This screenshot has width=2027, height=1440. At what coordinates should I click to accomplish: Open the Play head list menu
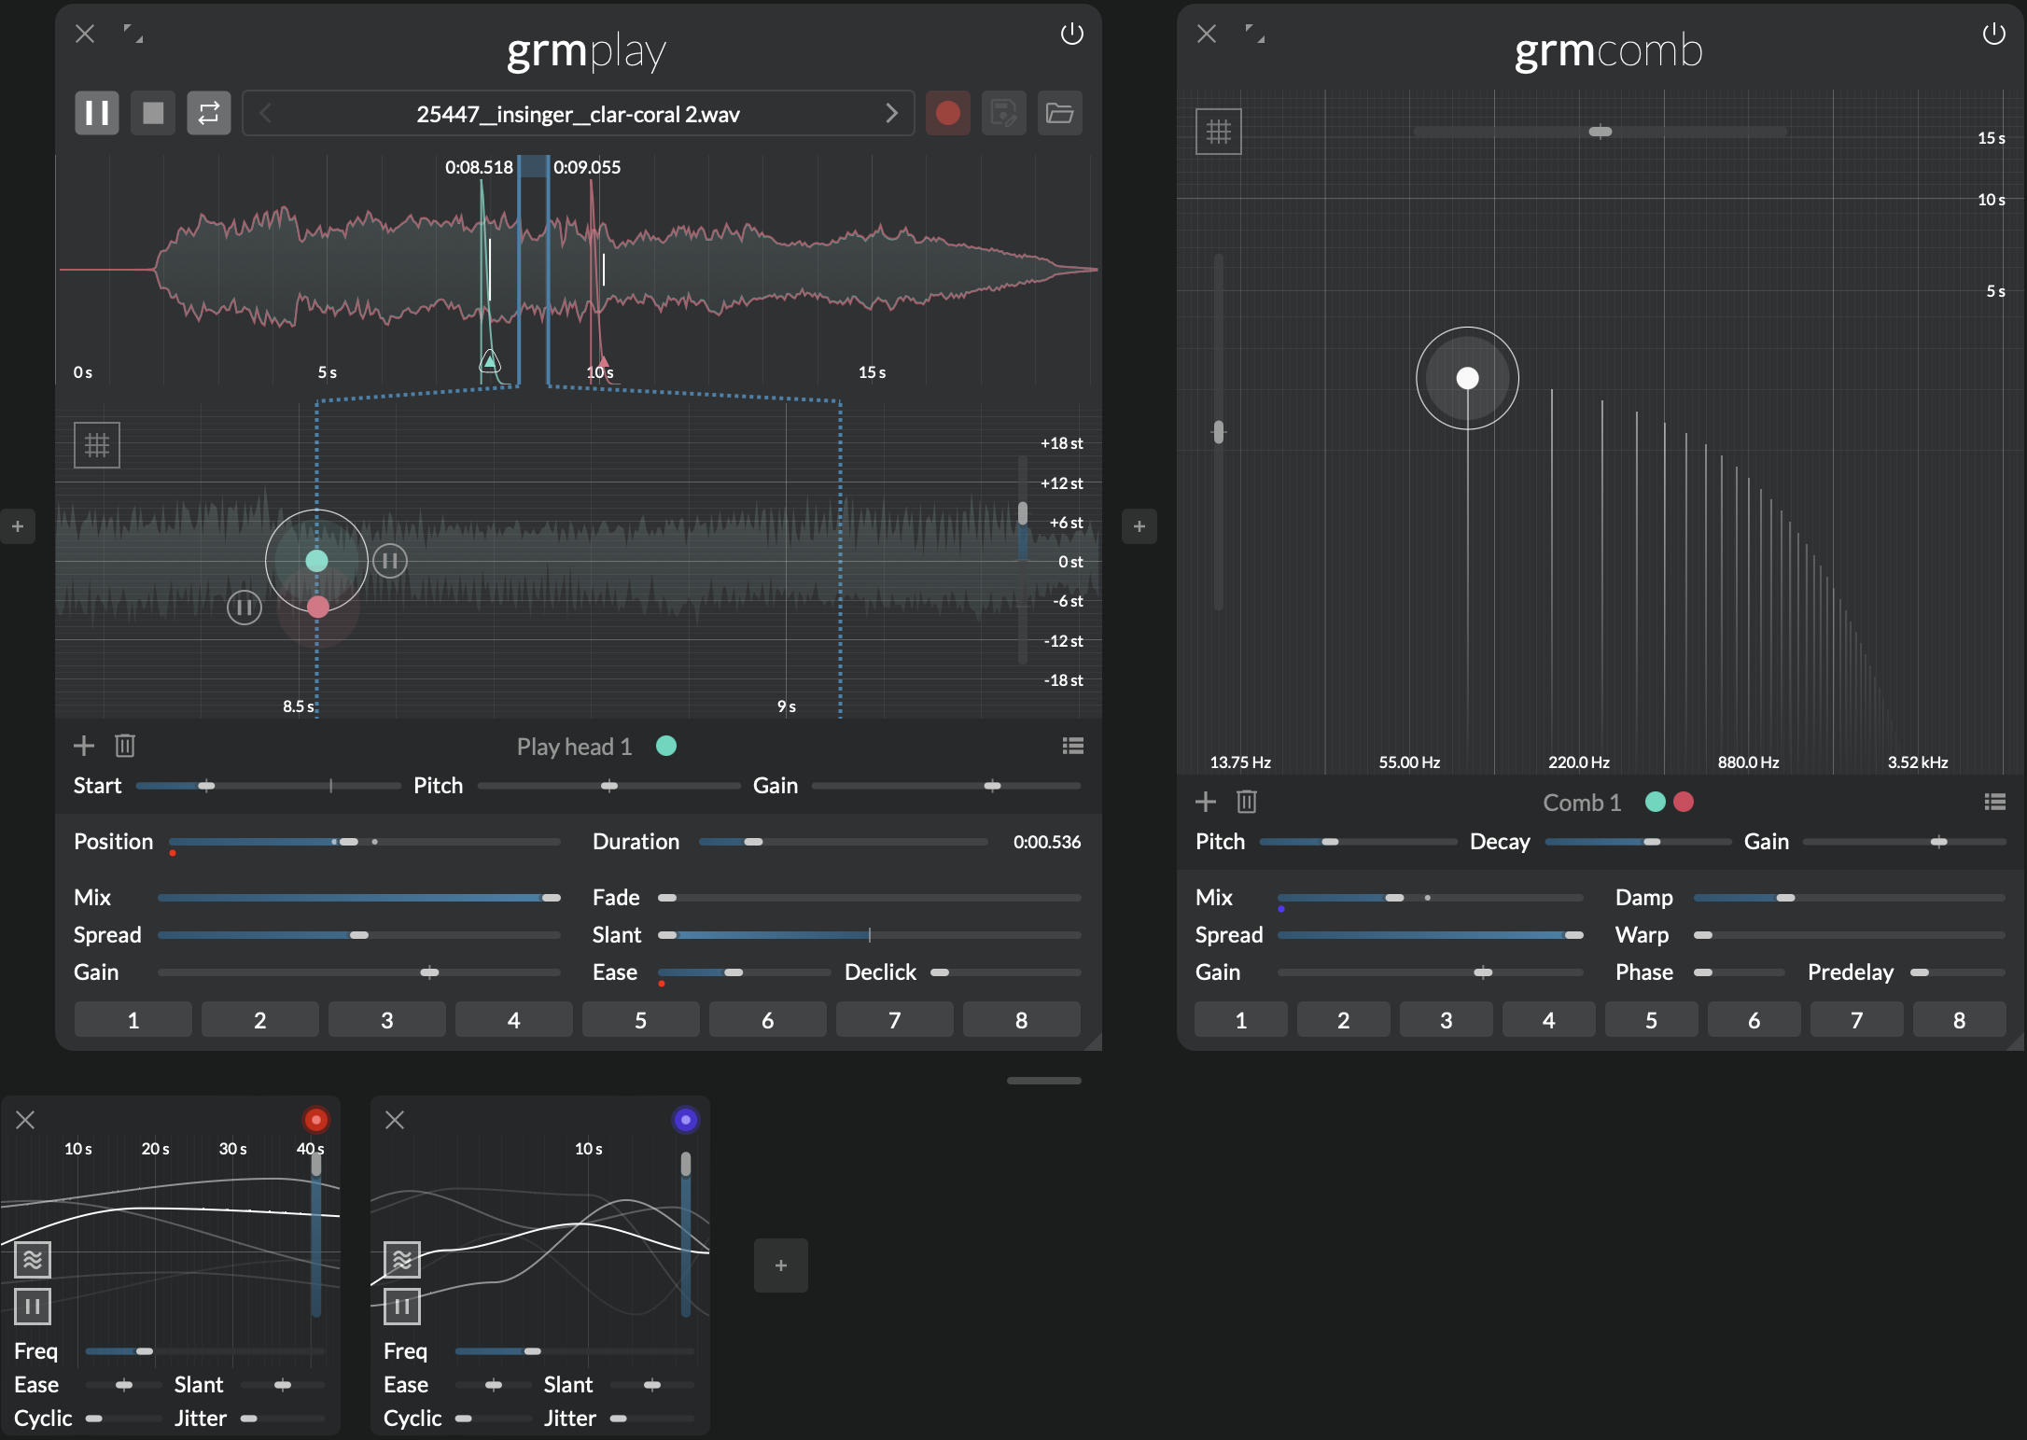pyautogui.click(x=1073, y=746)
